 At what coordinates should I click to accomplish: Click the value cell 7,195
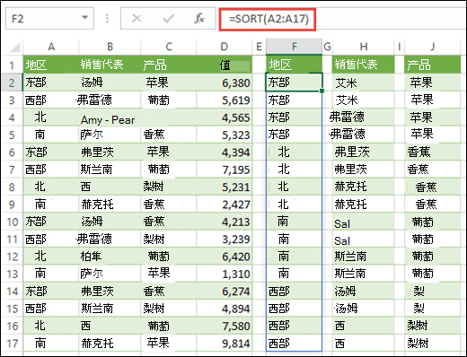tap(225, 170)
